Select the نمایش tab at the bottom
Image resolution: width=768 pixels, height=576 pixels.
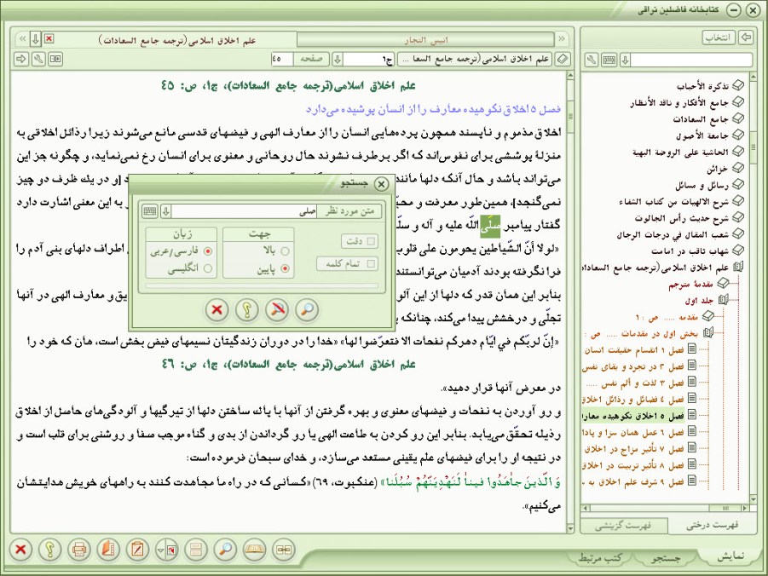[x=730, y=556]
